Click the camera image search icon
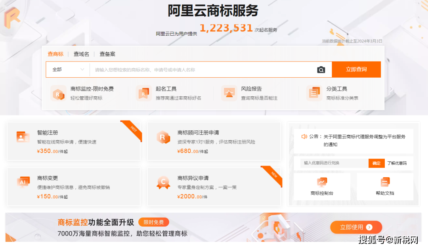Viewport: 428px width, 249px height. point(321,70)
